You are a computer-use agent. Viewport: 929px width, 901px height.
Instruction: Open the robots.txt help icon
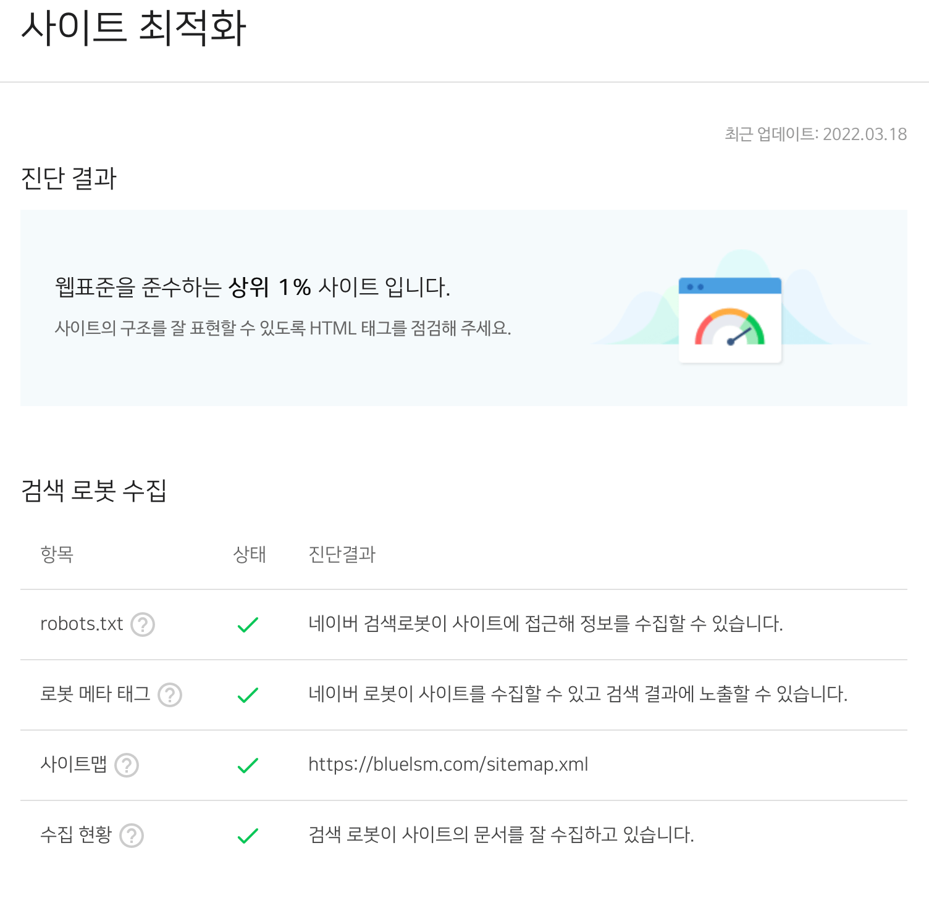143,625
